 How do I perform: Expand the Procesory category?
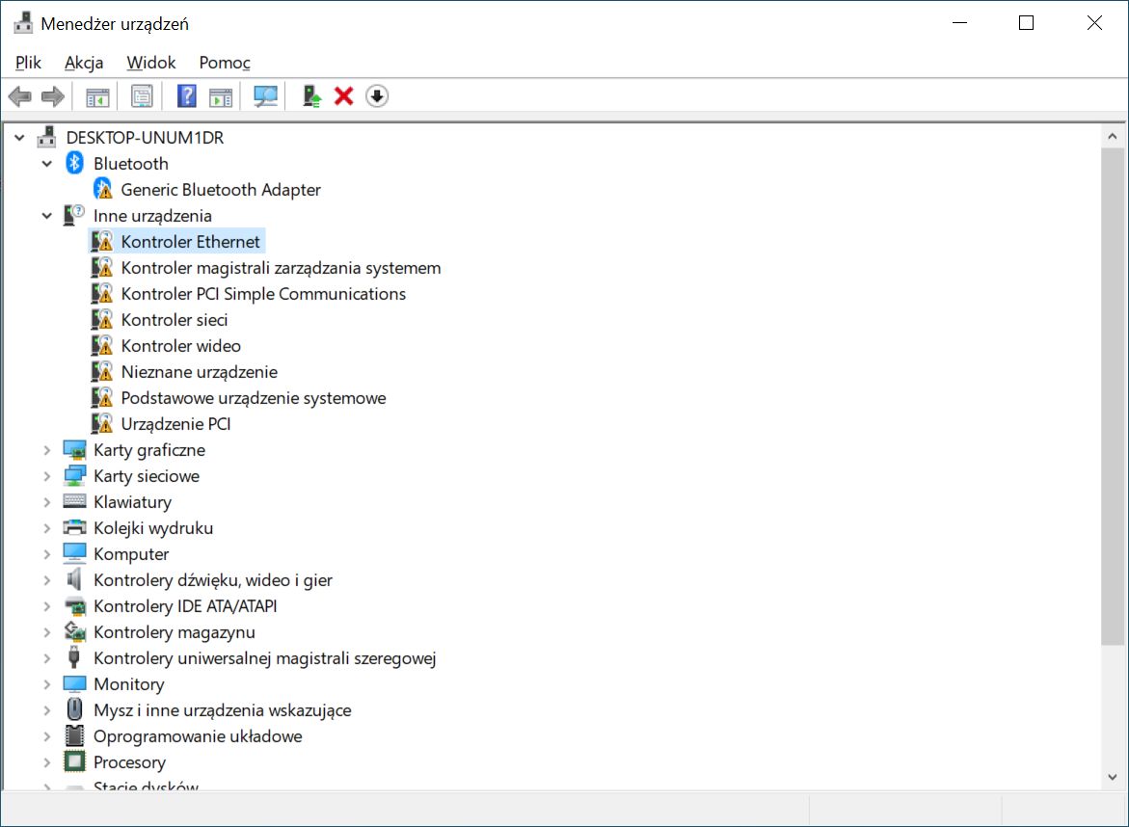(x=47, y=761)
